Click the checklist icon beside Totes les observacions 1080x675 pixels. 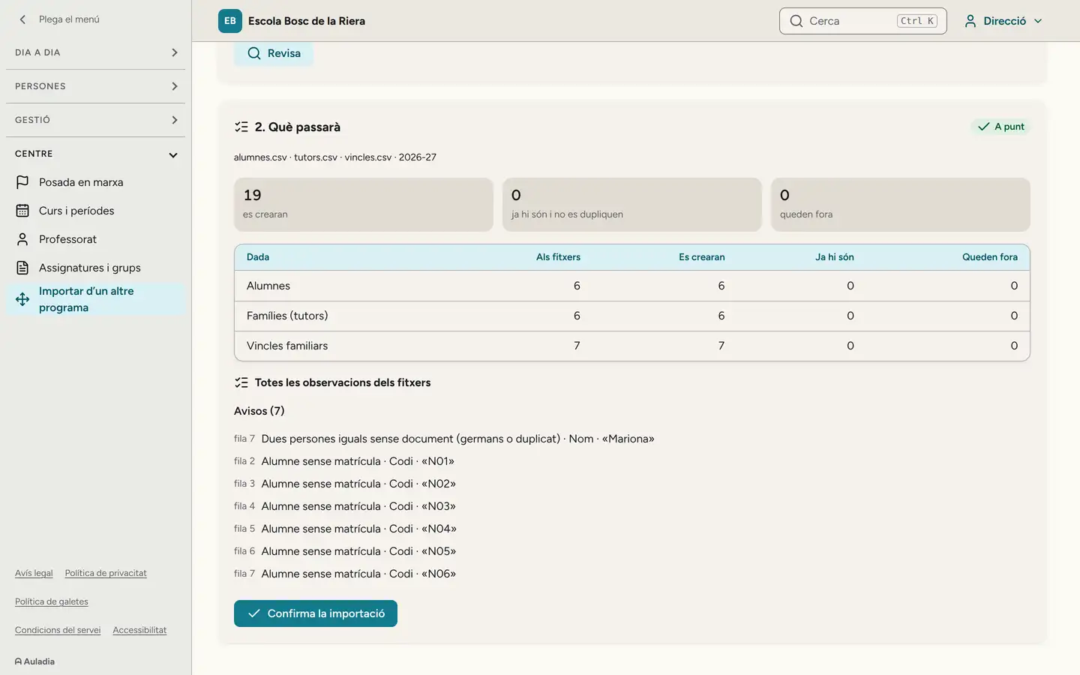click(x=241, y=382)
